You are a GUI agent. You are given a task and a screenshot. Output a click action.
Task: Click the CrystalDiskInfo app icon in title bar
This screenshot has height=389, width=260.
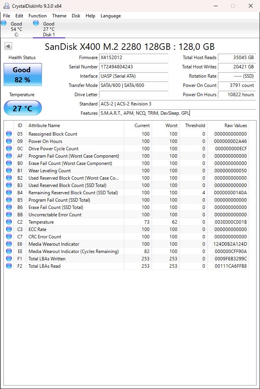tap(7, 6)
